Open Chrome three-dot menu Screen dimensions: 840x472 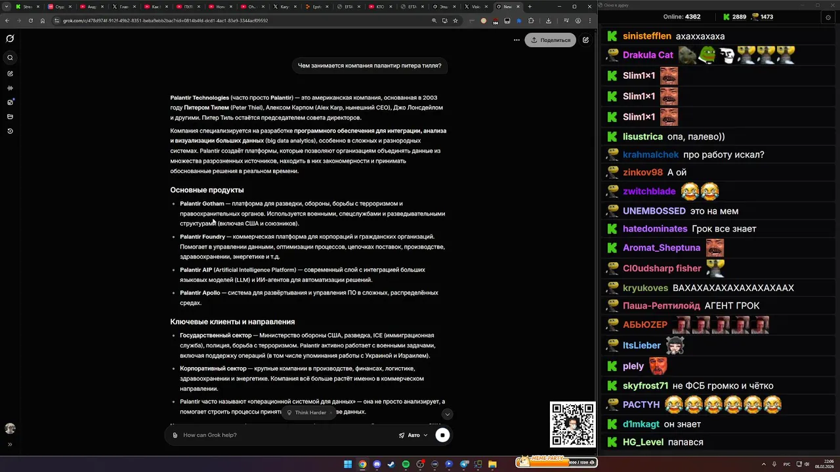click(589, 20)
